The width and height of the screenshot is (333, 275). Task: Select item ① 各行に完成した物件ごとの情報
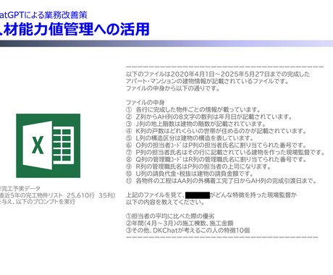193,110
